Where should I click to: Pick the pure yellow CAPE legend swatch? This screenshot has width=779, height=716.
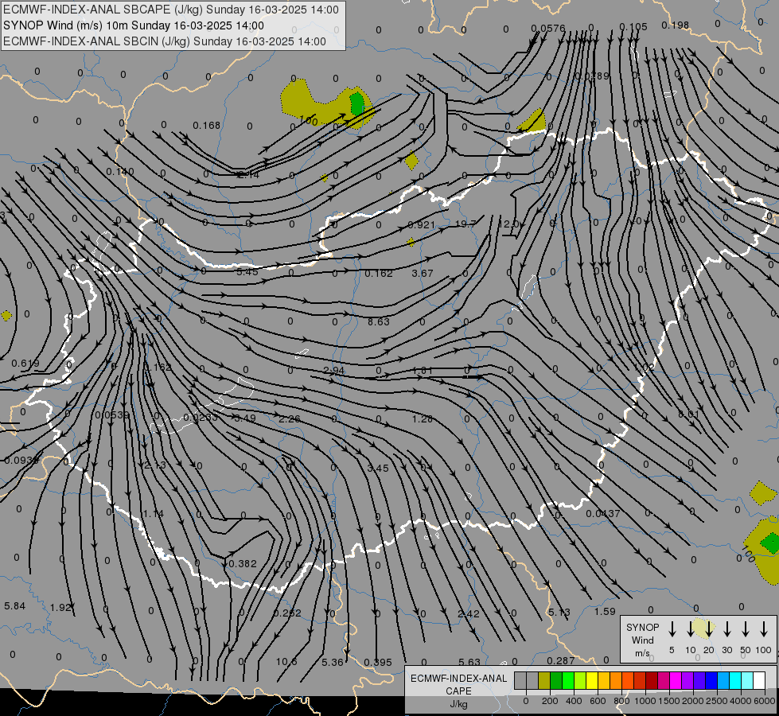[592, 681]
